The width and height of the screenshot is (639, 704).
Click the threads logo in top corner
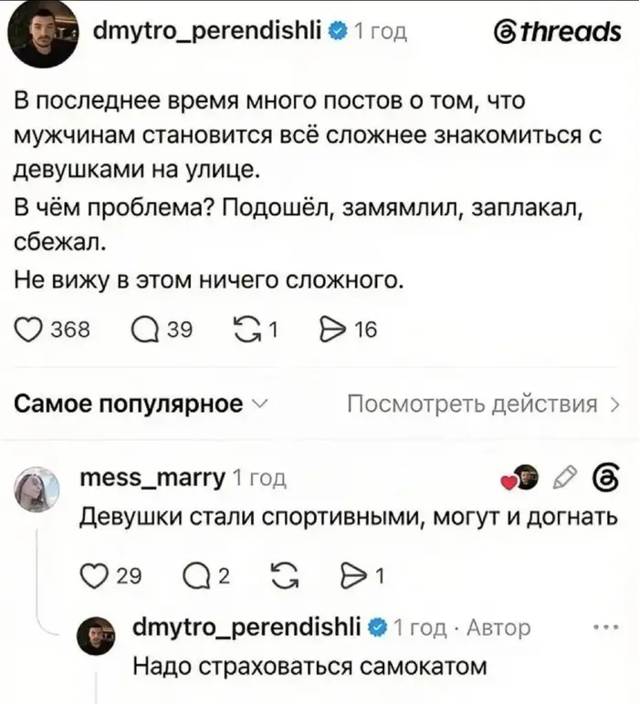tap(557, 31)
